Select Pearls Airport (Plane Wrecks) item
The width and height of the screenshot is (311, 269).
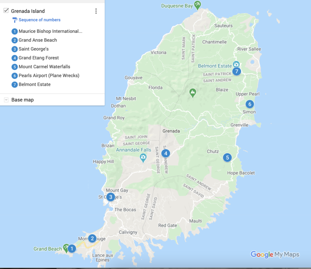(x=49, y=76)
